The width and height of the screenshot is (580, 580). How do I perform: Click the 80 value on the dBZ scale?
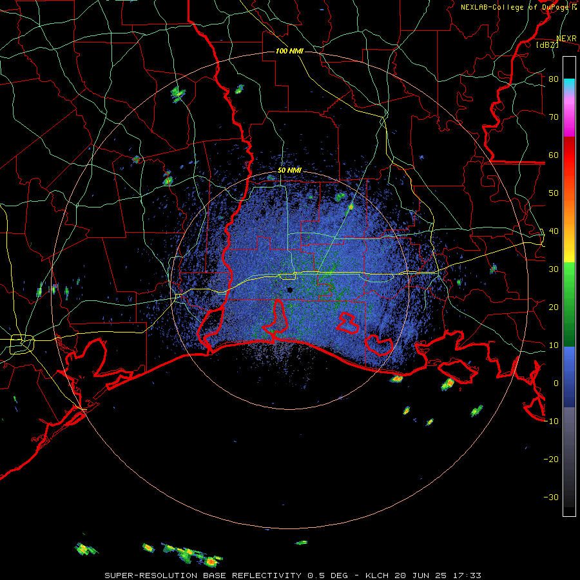(554, 79)
